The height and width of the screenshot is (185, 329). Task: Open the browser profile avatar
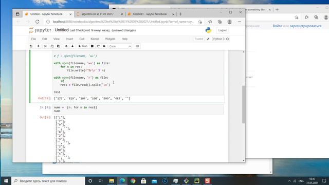[x=230, y=22]
